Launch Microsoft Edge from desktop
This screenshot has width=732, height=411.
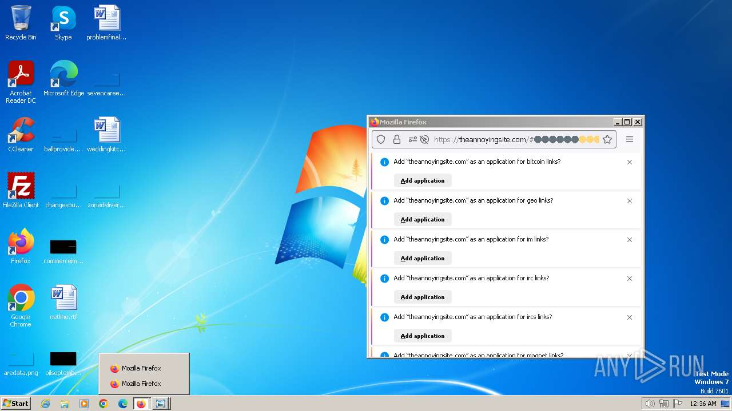(x=63, y=79)
